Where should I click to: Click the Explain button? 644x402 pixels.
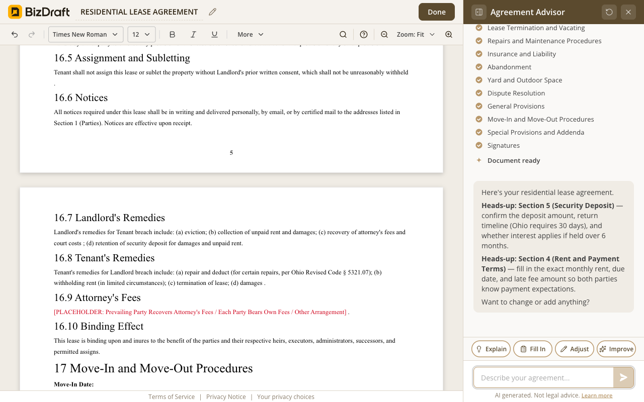pyautogui.click(x=491, y=349)
